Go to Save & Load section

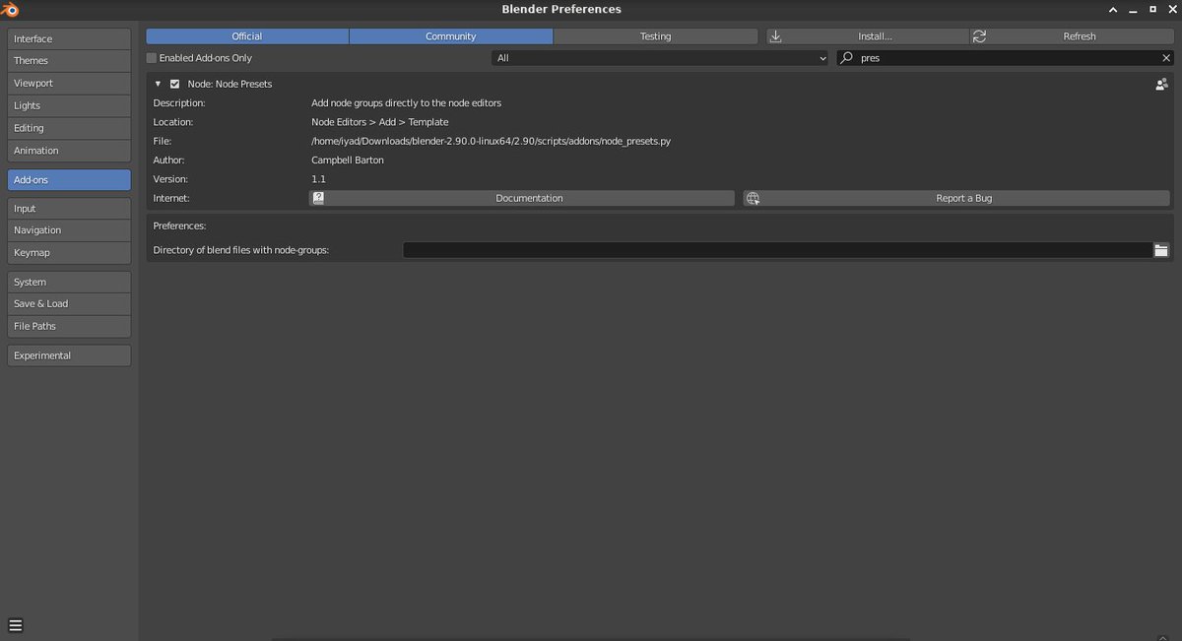pyautogui.click(x=69, y=304)
